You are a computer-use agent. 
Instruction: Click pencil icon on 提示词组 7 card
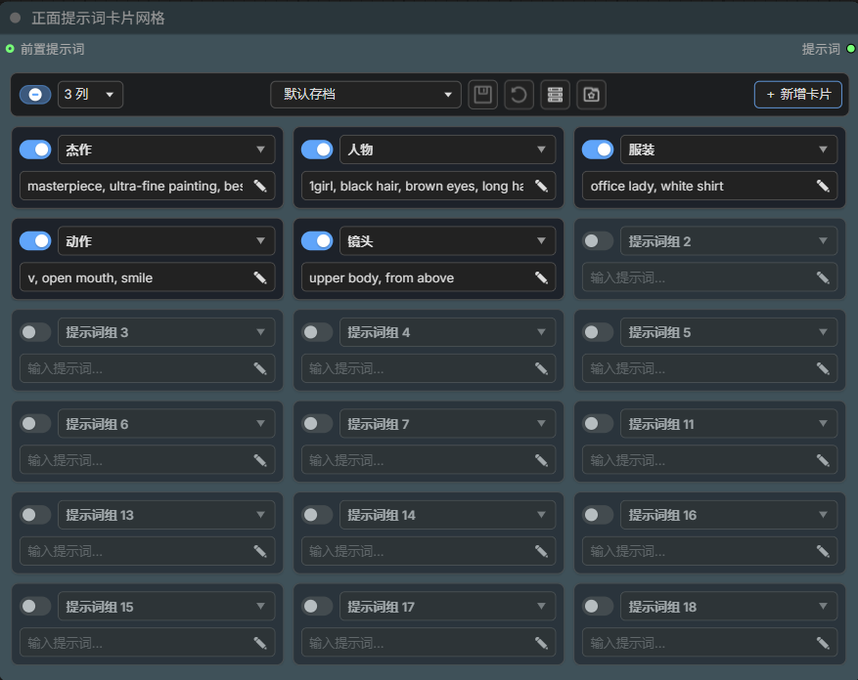pyautogui.click(x=542, y=460)
